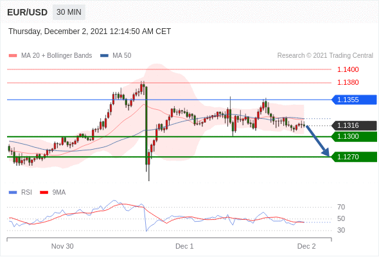This screenshot has width=379, height=257.
Task: Click the RSI 70 level label
Action: click(x=341, y=207)
